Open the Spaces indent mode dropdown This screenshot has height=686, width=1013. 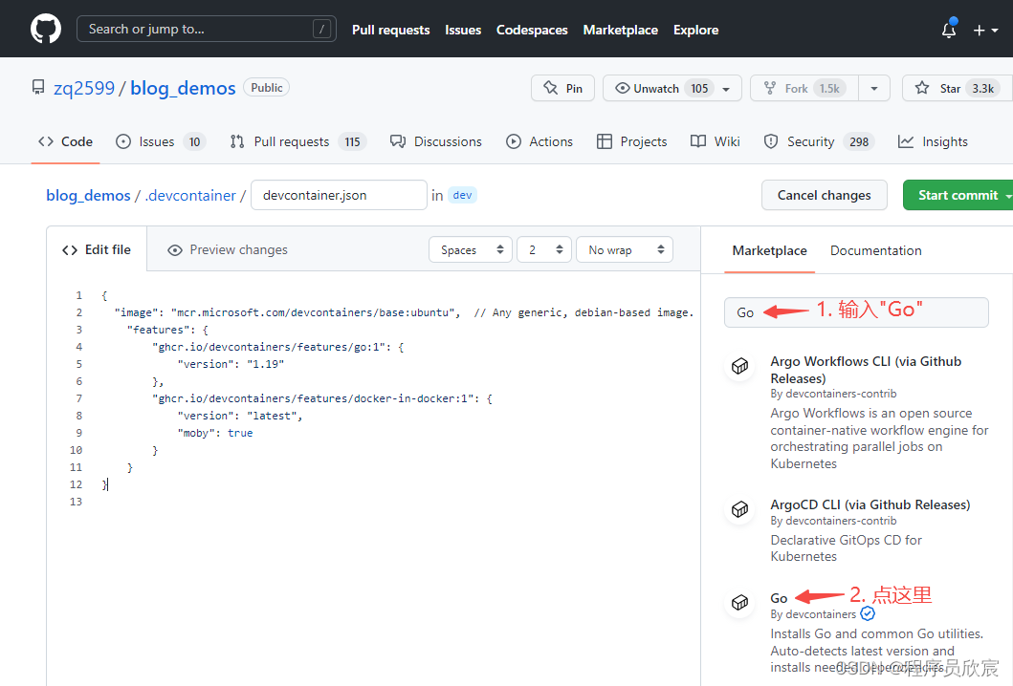pos(471,249)
